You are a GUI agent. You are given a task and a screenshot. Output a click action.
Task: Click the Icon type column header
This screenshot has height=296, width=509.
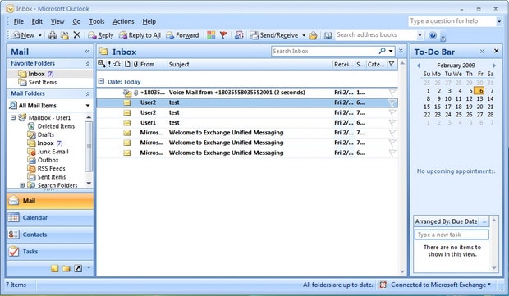127,64
